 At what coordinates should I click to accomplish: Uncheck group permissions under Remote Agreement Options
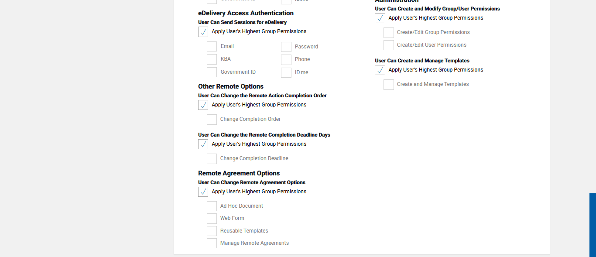click(203, 192)
